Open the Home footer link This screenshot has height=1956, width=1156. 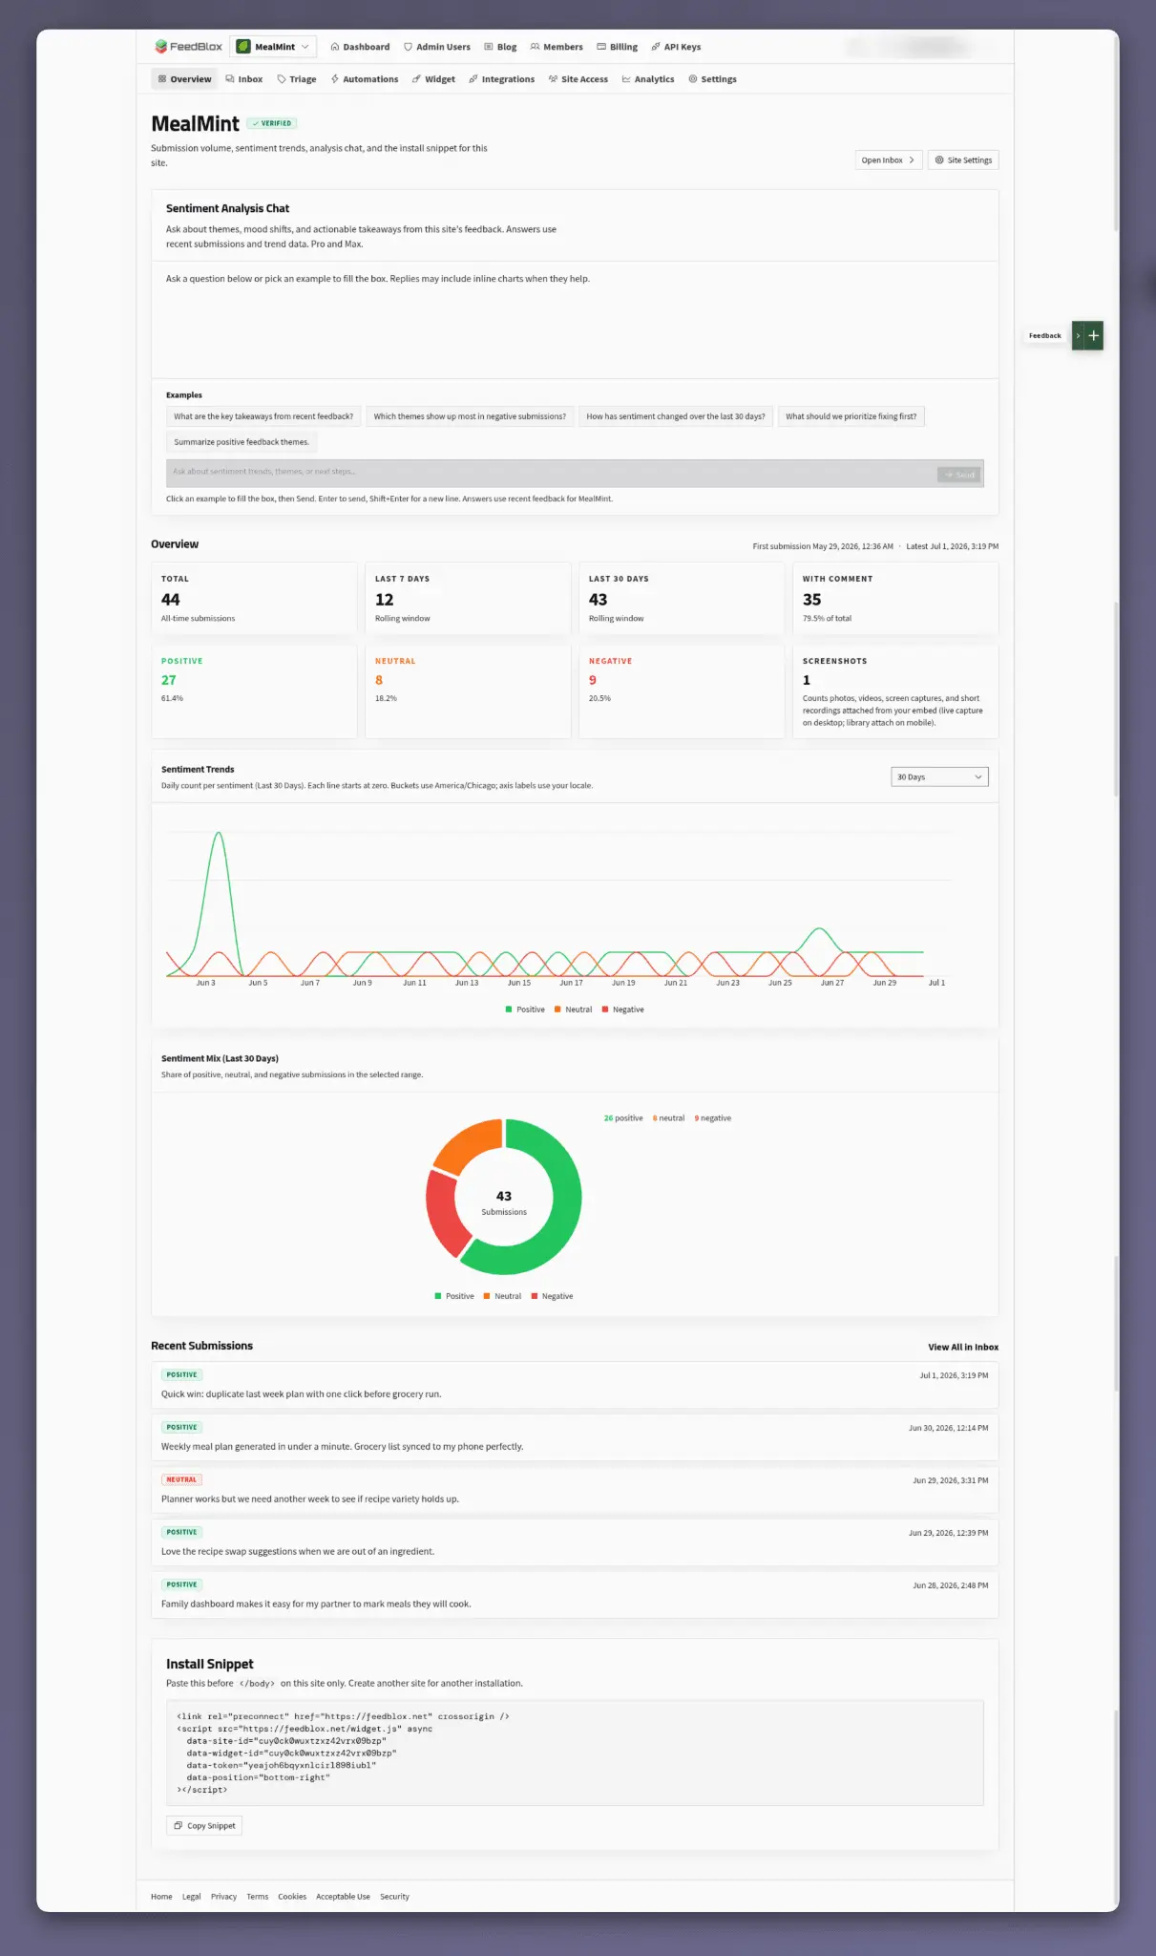(x=161, y=1897)
